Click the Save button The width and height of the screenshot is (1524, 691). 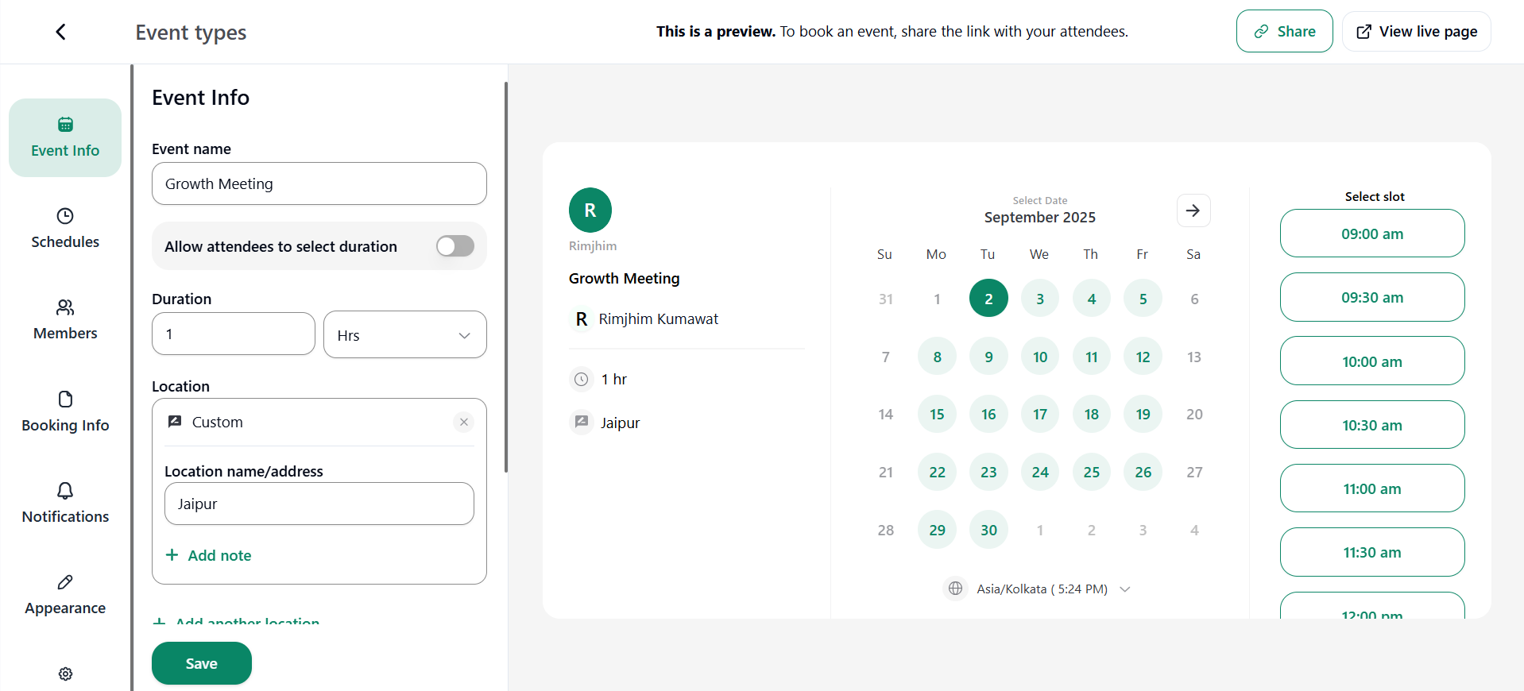(201, 663)
